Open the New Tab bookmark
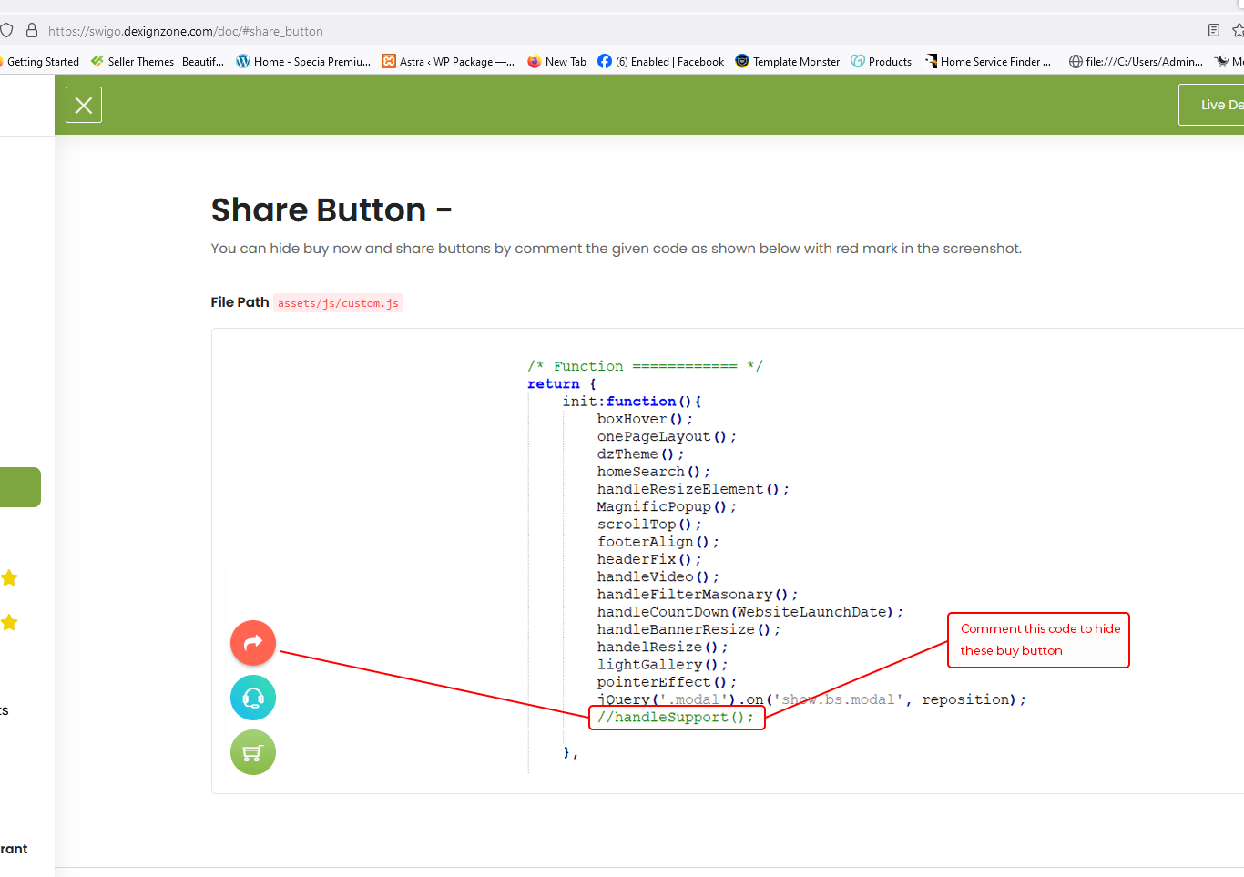The image size is (1244, 877). pos(556,62)
